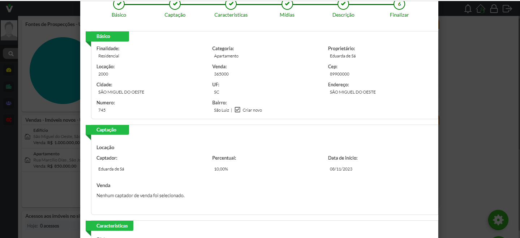Screen dimensions: 520x238
Task: Click house icon beside Apartamento listing
Action: (27, 160)
